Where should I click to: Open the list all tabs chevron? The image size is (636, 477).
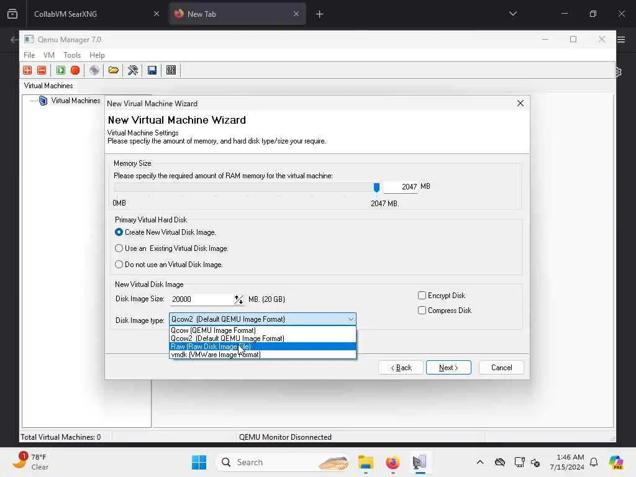pos(512,14)
